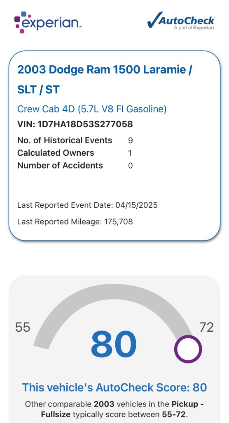Select the 2003 Dodge Ram 1500 title
229x423 pixels.
click(x=105, y=80)
